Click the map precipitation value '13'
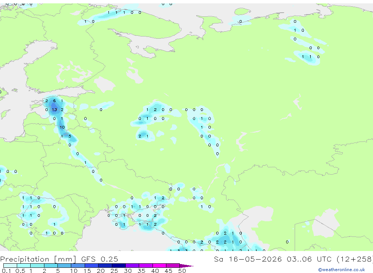The height and width of the screenshot is (273, 373). pos(54,109)
